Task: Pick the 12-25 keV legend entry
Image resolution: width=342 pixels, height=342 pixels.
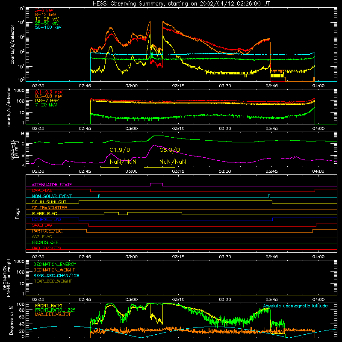Action: click(47, 19)
